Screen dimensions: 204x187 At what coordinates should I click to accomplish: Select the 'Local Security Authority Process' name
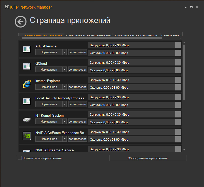click(60, 98)
